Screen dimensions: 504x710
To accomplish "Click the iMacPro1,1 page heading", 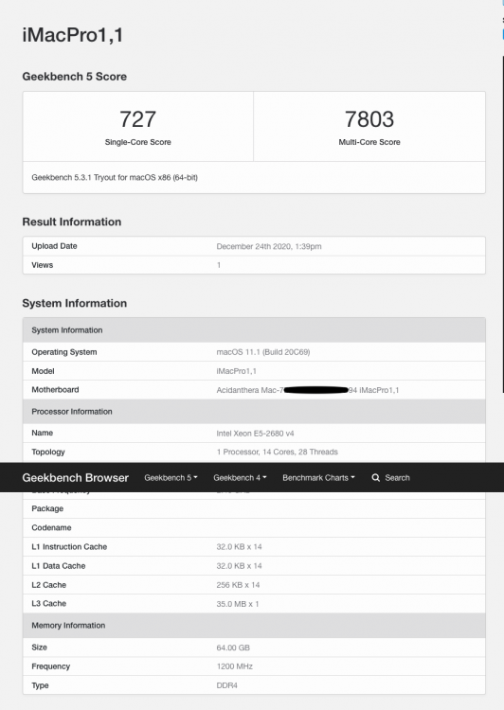I will [73, 35].
